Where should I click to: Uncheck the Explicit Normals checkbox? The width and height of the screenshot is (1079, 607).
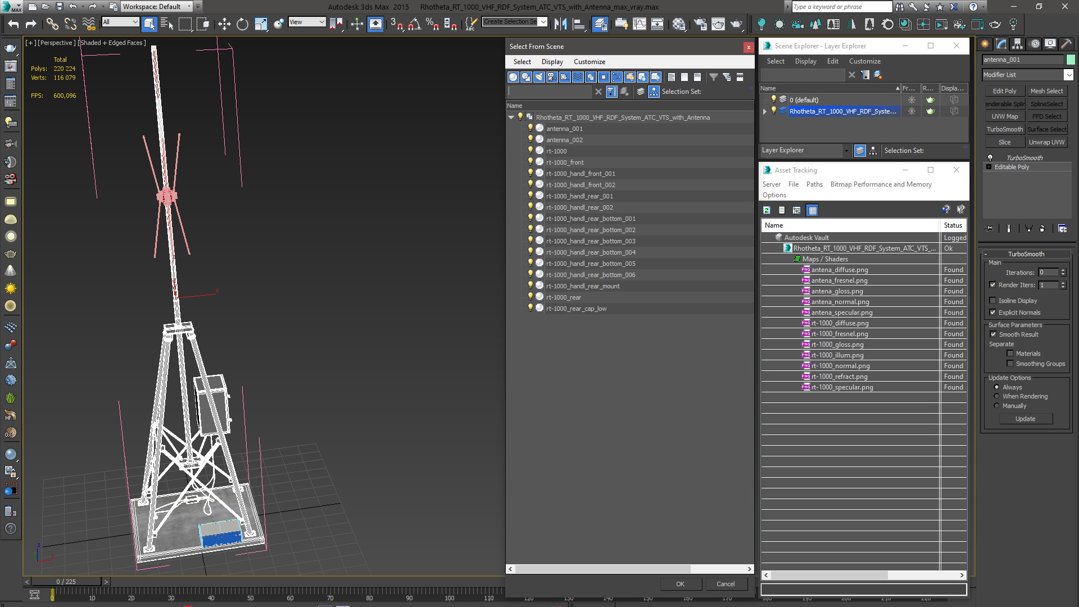click(992, 312)
